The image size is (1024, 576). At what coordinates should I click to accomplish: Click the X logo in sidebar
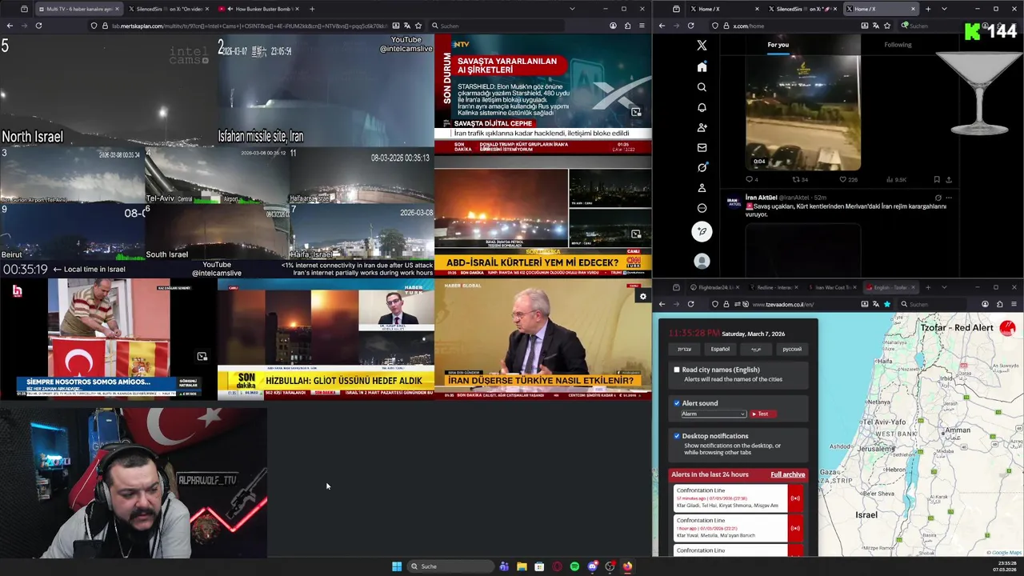pyautogui.click(x=702, y=46)
